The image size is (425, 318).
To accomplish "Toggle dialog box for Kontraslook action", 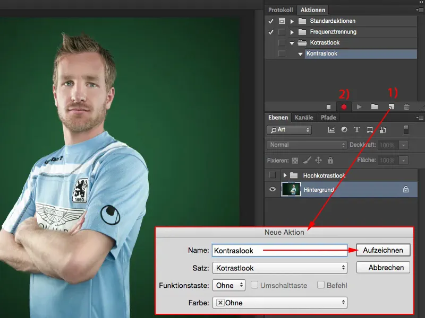I will coord(282,54).
